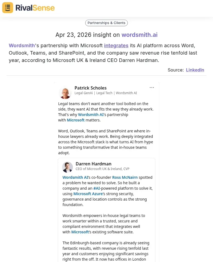The image size is (213, 262).
Task: Open the LinkedIn post options ellipsis menu
Action: 152,87
